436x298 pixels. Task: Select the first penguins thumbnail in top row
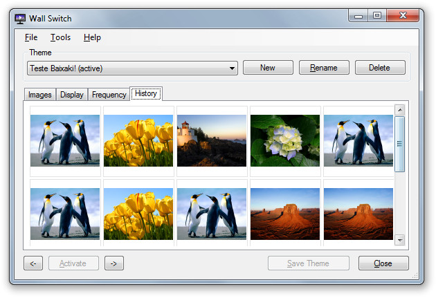[x=65, y=141]
